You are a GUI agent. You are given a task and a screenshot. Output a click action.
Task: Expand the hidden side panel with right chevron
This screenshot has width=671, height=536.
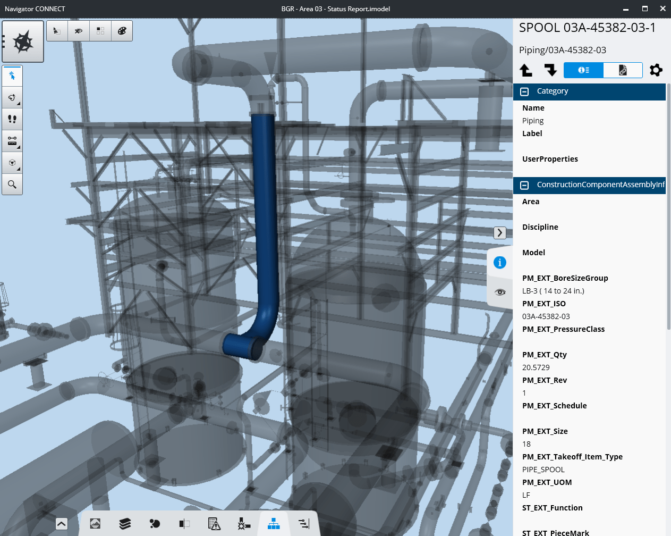pyautogui.click(x=500, y=232)
